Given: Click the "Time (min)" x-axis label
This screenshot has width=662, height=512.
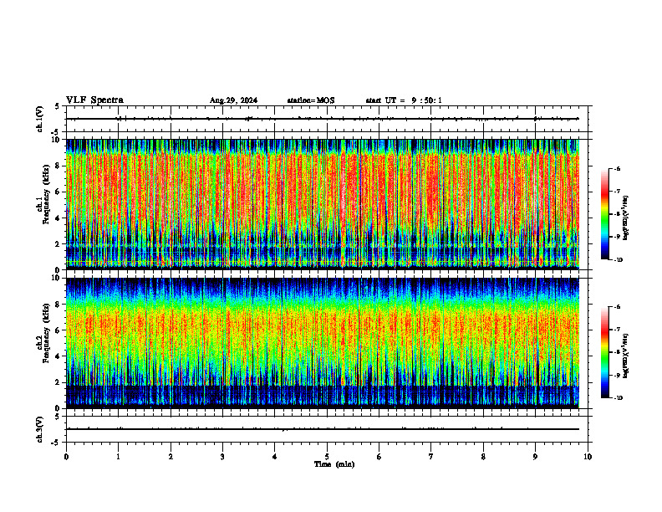Looking at the screenshot, I should point(334,464).
